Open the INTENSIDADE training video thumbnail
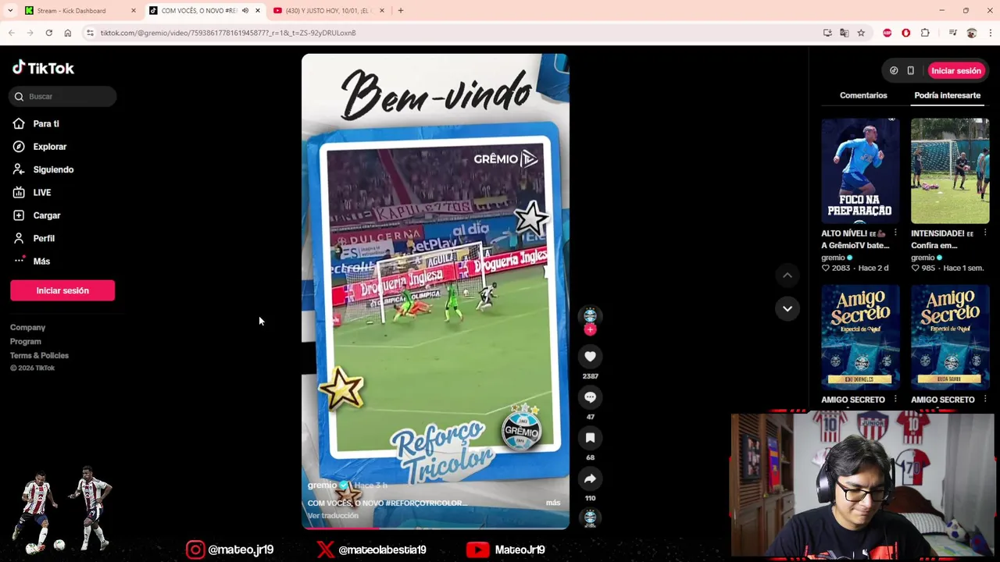The height and width of the screenshot is (562, 1000). pyautogui.click(x=950, y=171)
